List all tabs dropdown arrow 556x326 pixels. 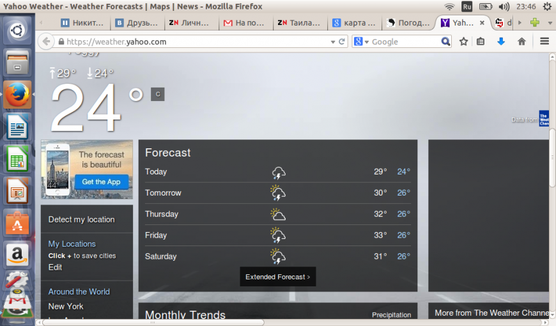pyautogui.click(x=550, y=23)
